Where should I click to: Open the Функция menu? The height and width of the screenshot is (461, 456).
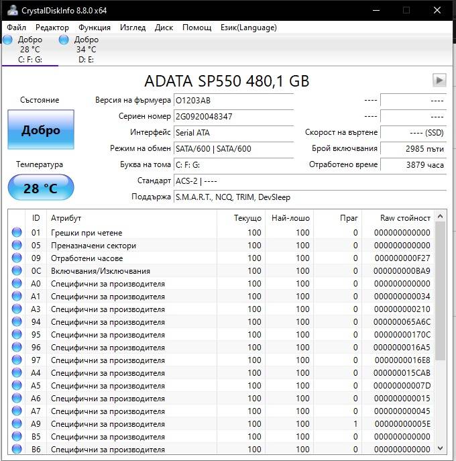pyautogui.click(x=95, y=28)
